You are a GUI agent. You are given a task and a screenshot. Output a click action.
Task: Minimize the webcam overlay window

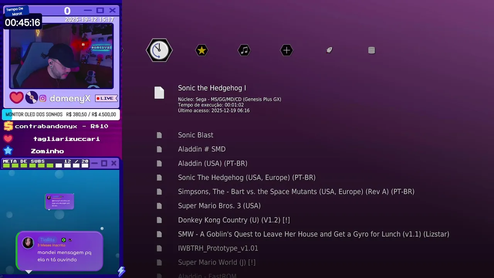pos(88,10)
